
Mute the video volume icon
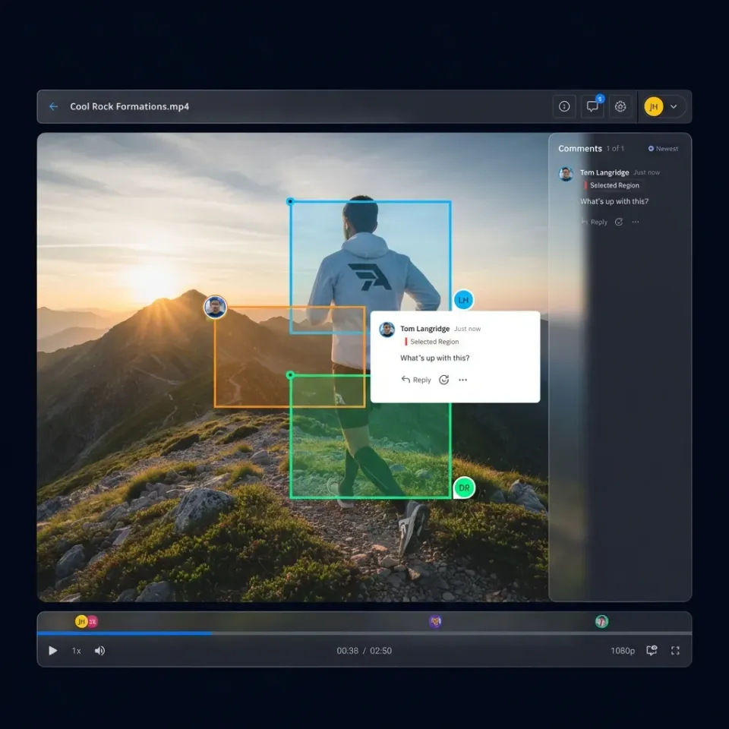(99, 651)
